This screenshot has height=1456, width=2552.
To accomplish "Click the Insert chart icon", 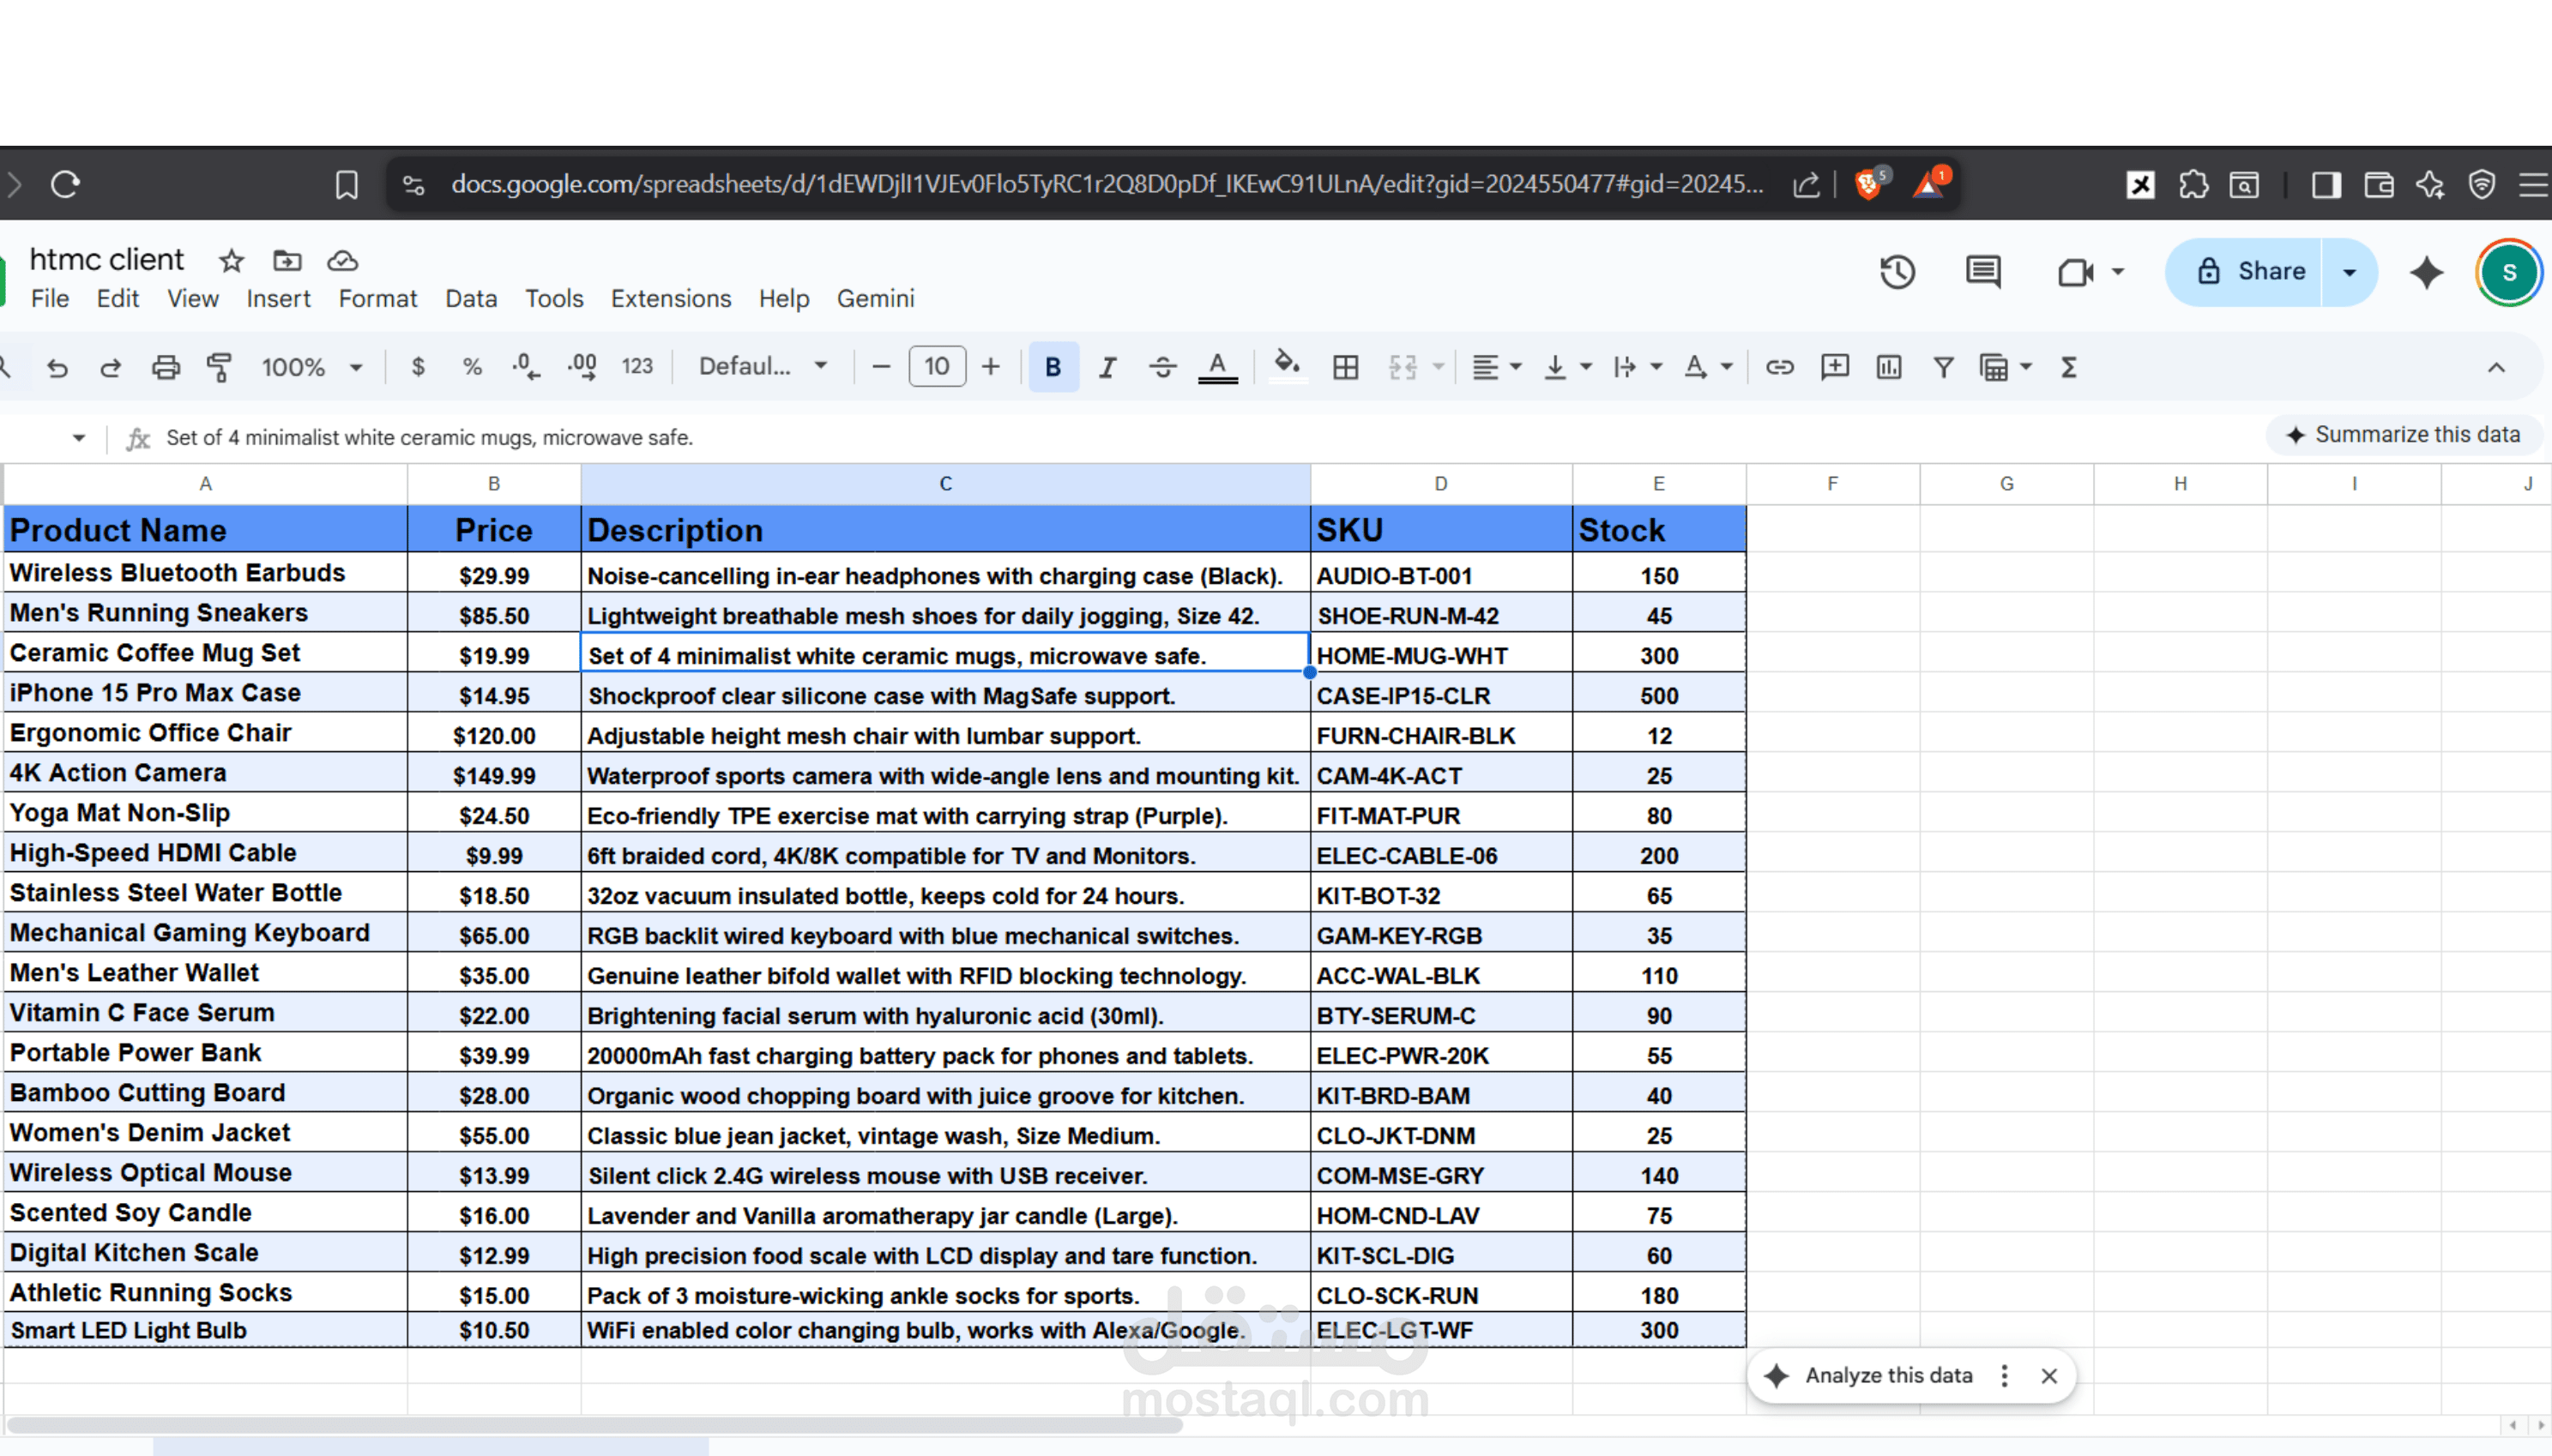I will (x=1889, y=366).
